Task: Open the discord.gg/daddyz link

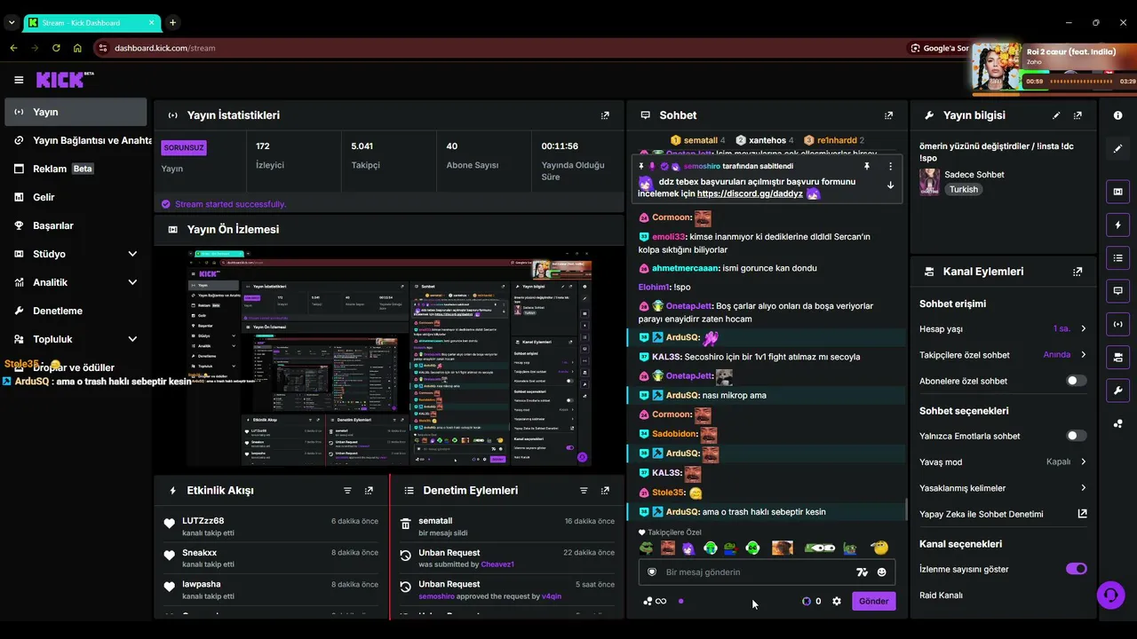Action: coord(750,193)
